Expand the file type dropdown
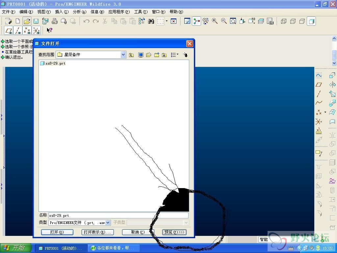Viewport: 337px width, 253px height. point(108,223)
